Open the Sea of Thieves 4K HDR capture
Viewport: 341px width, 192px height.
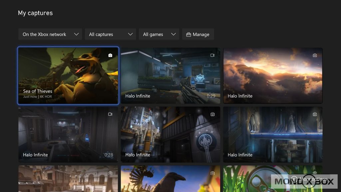(68, 76)
